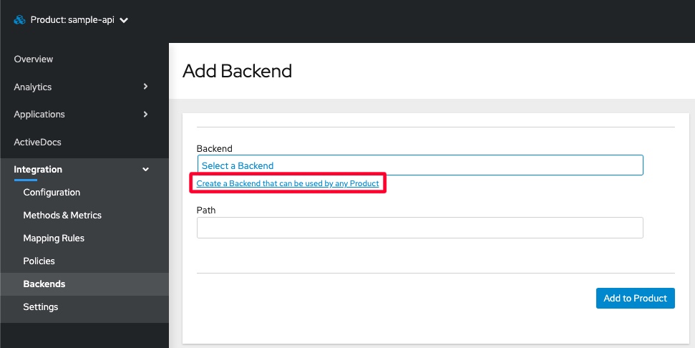Navigate to Methods & Metrics
695x348 pixels.
click(x=62, y=215)
